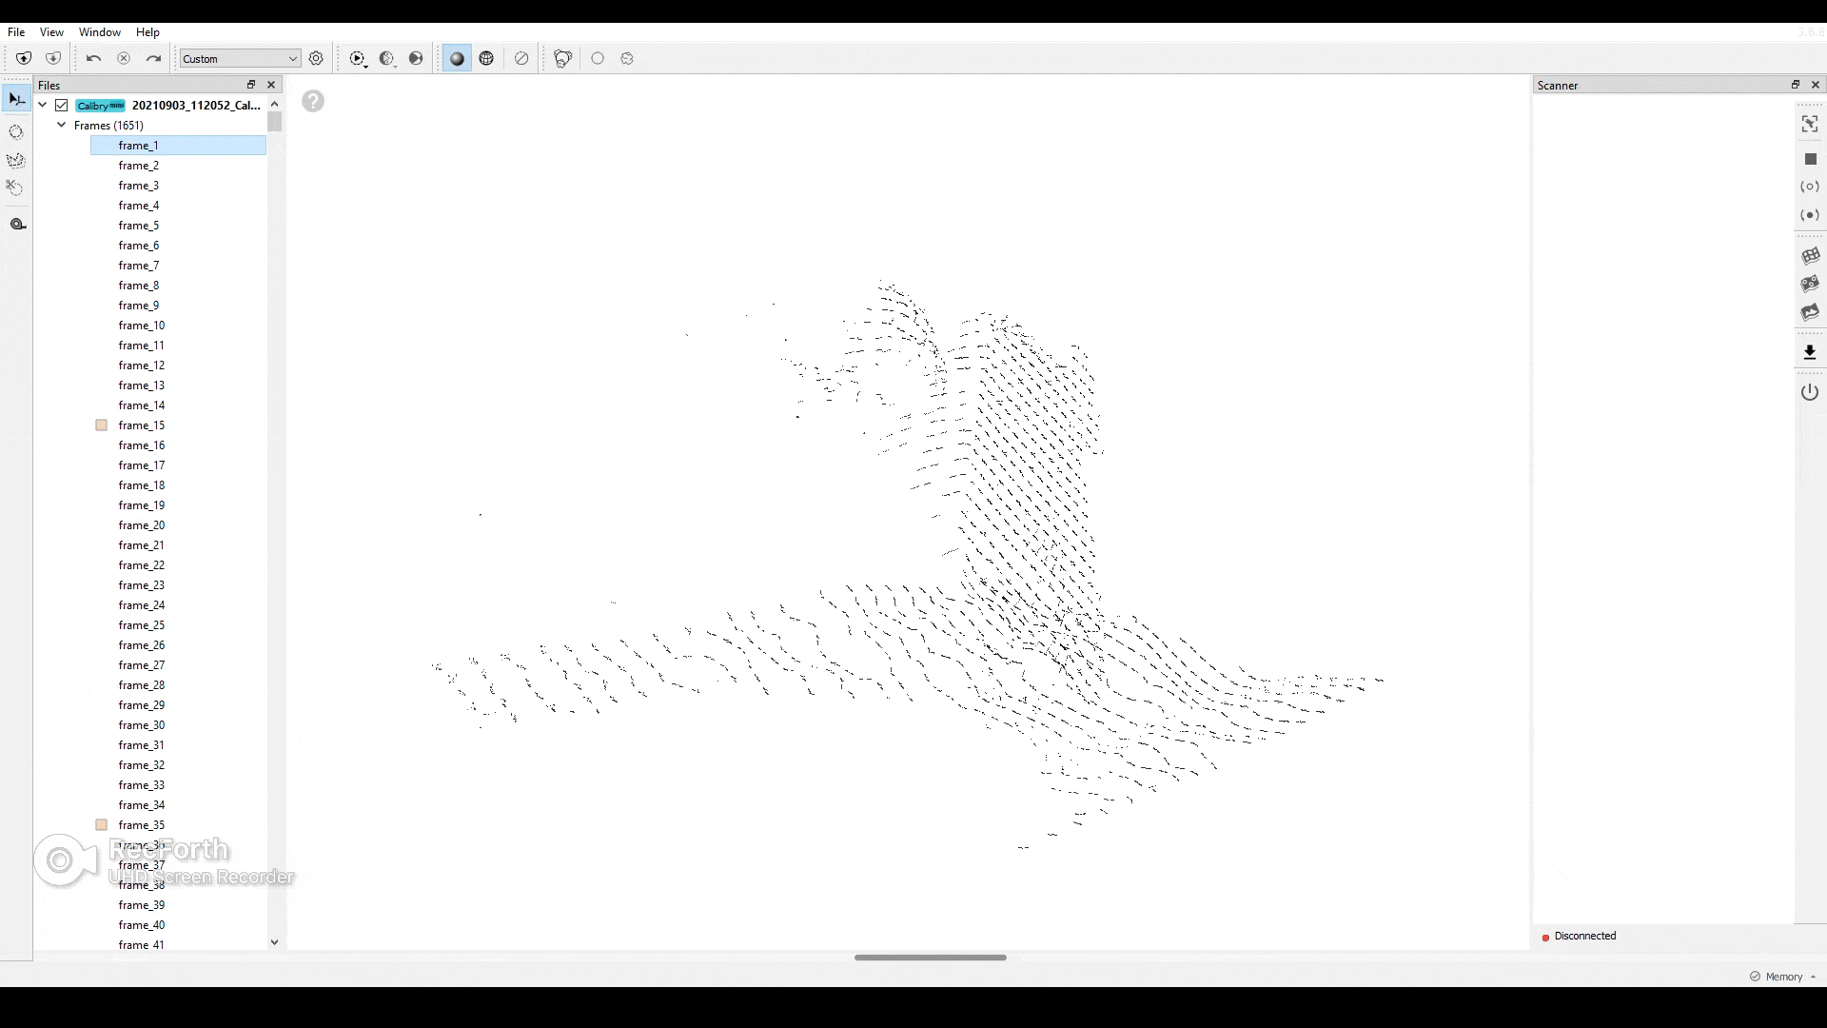Click the fit-to-view icon in Scanner panel

click(x=1811, y=124)
